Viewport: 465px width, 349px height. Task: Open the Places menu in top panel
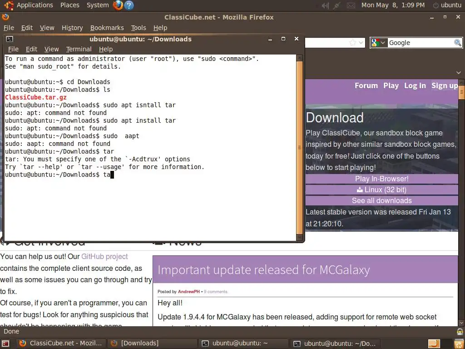(x=69, y=5)
